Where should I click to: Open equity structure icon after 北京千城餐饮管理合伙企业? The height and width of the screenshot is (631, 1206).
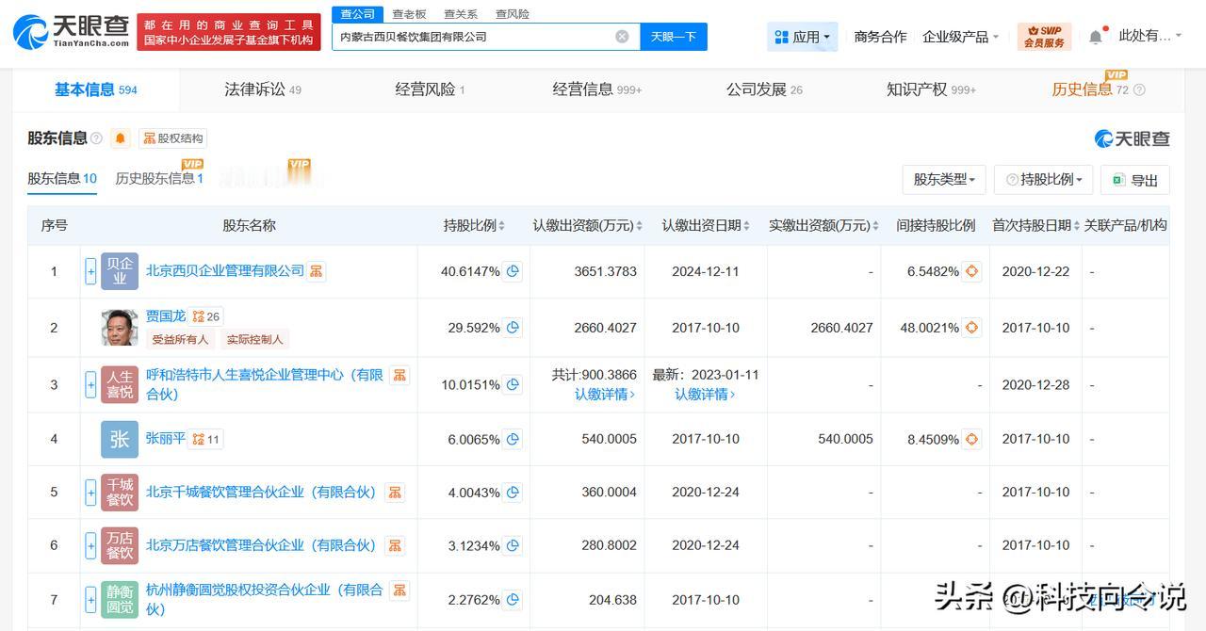(395, 492)
